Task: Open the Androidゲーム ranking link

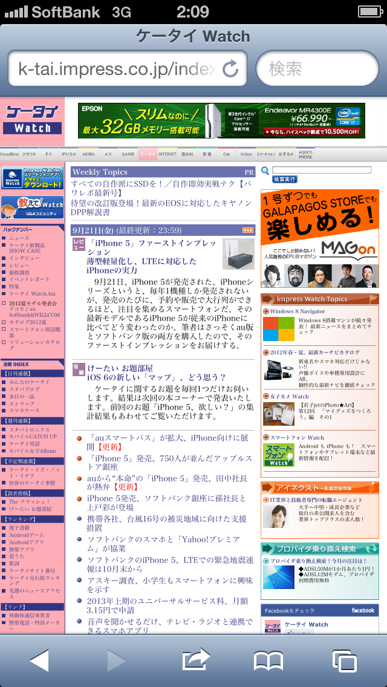Action: (x=26, y=535)
